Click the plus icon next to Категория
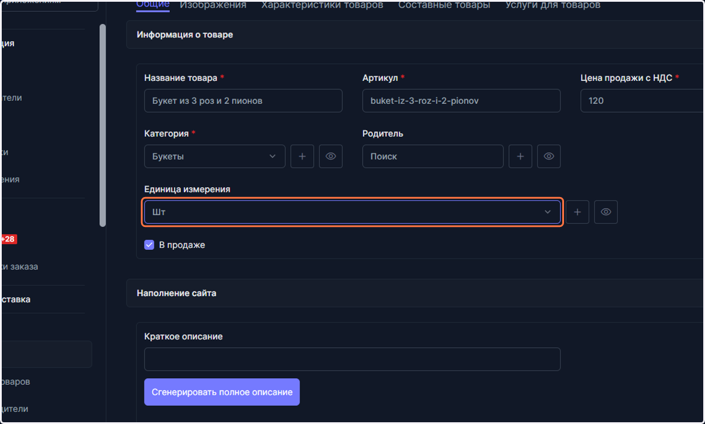 302,157
